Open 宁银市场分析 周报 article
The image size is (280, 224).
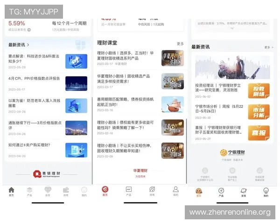click(232, 112)
